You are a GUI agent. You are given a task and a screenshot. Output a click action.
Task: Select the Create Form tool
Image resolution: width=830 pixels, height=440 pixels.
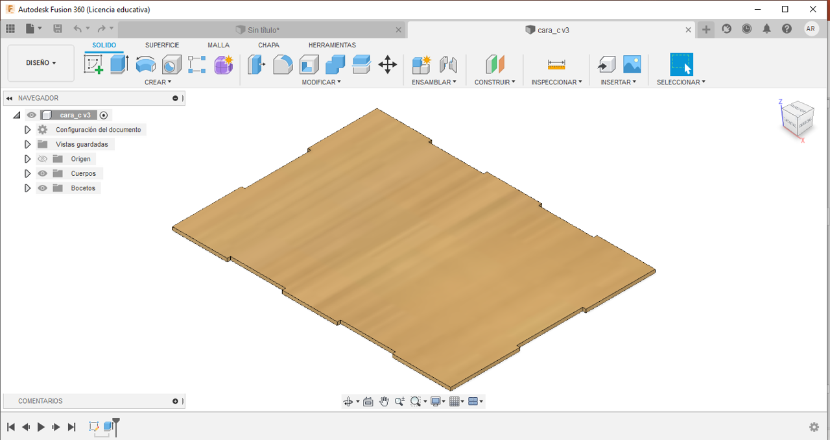tap(224, 64)
